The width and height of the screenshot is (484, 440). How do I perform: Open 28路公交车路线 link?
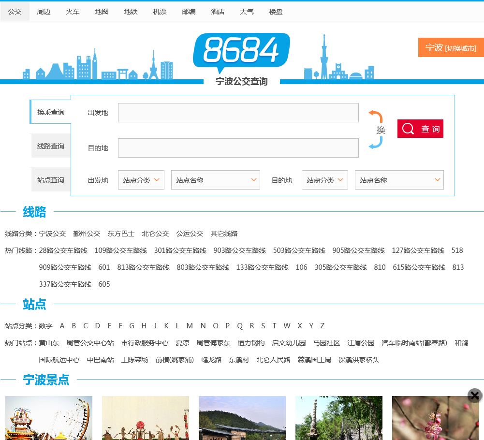click(63, 250)
